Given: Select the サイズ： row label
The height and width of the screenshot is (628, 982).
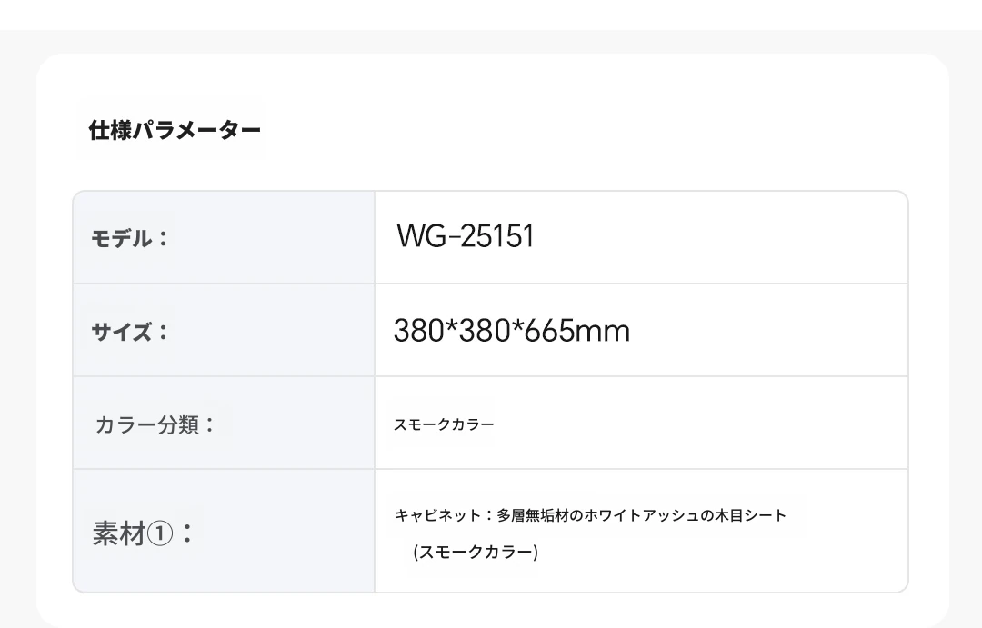Looking at the screenshot, I should pos(130,332).
